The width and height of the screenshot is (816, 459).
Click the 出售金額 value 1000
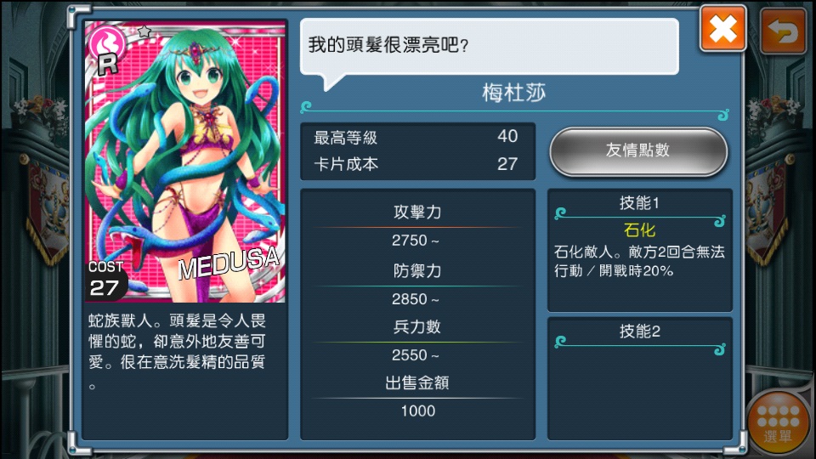pyautogui.click(x=418, y=411)
